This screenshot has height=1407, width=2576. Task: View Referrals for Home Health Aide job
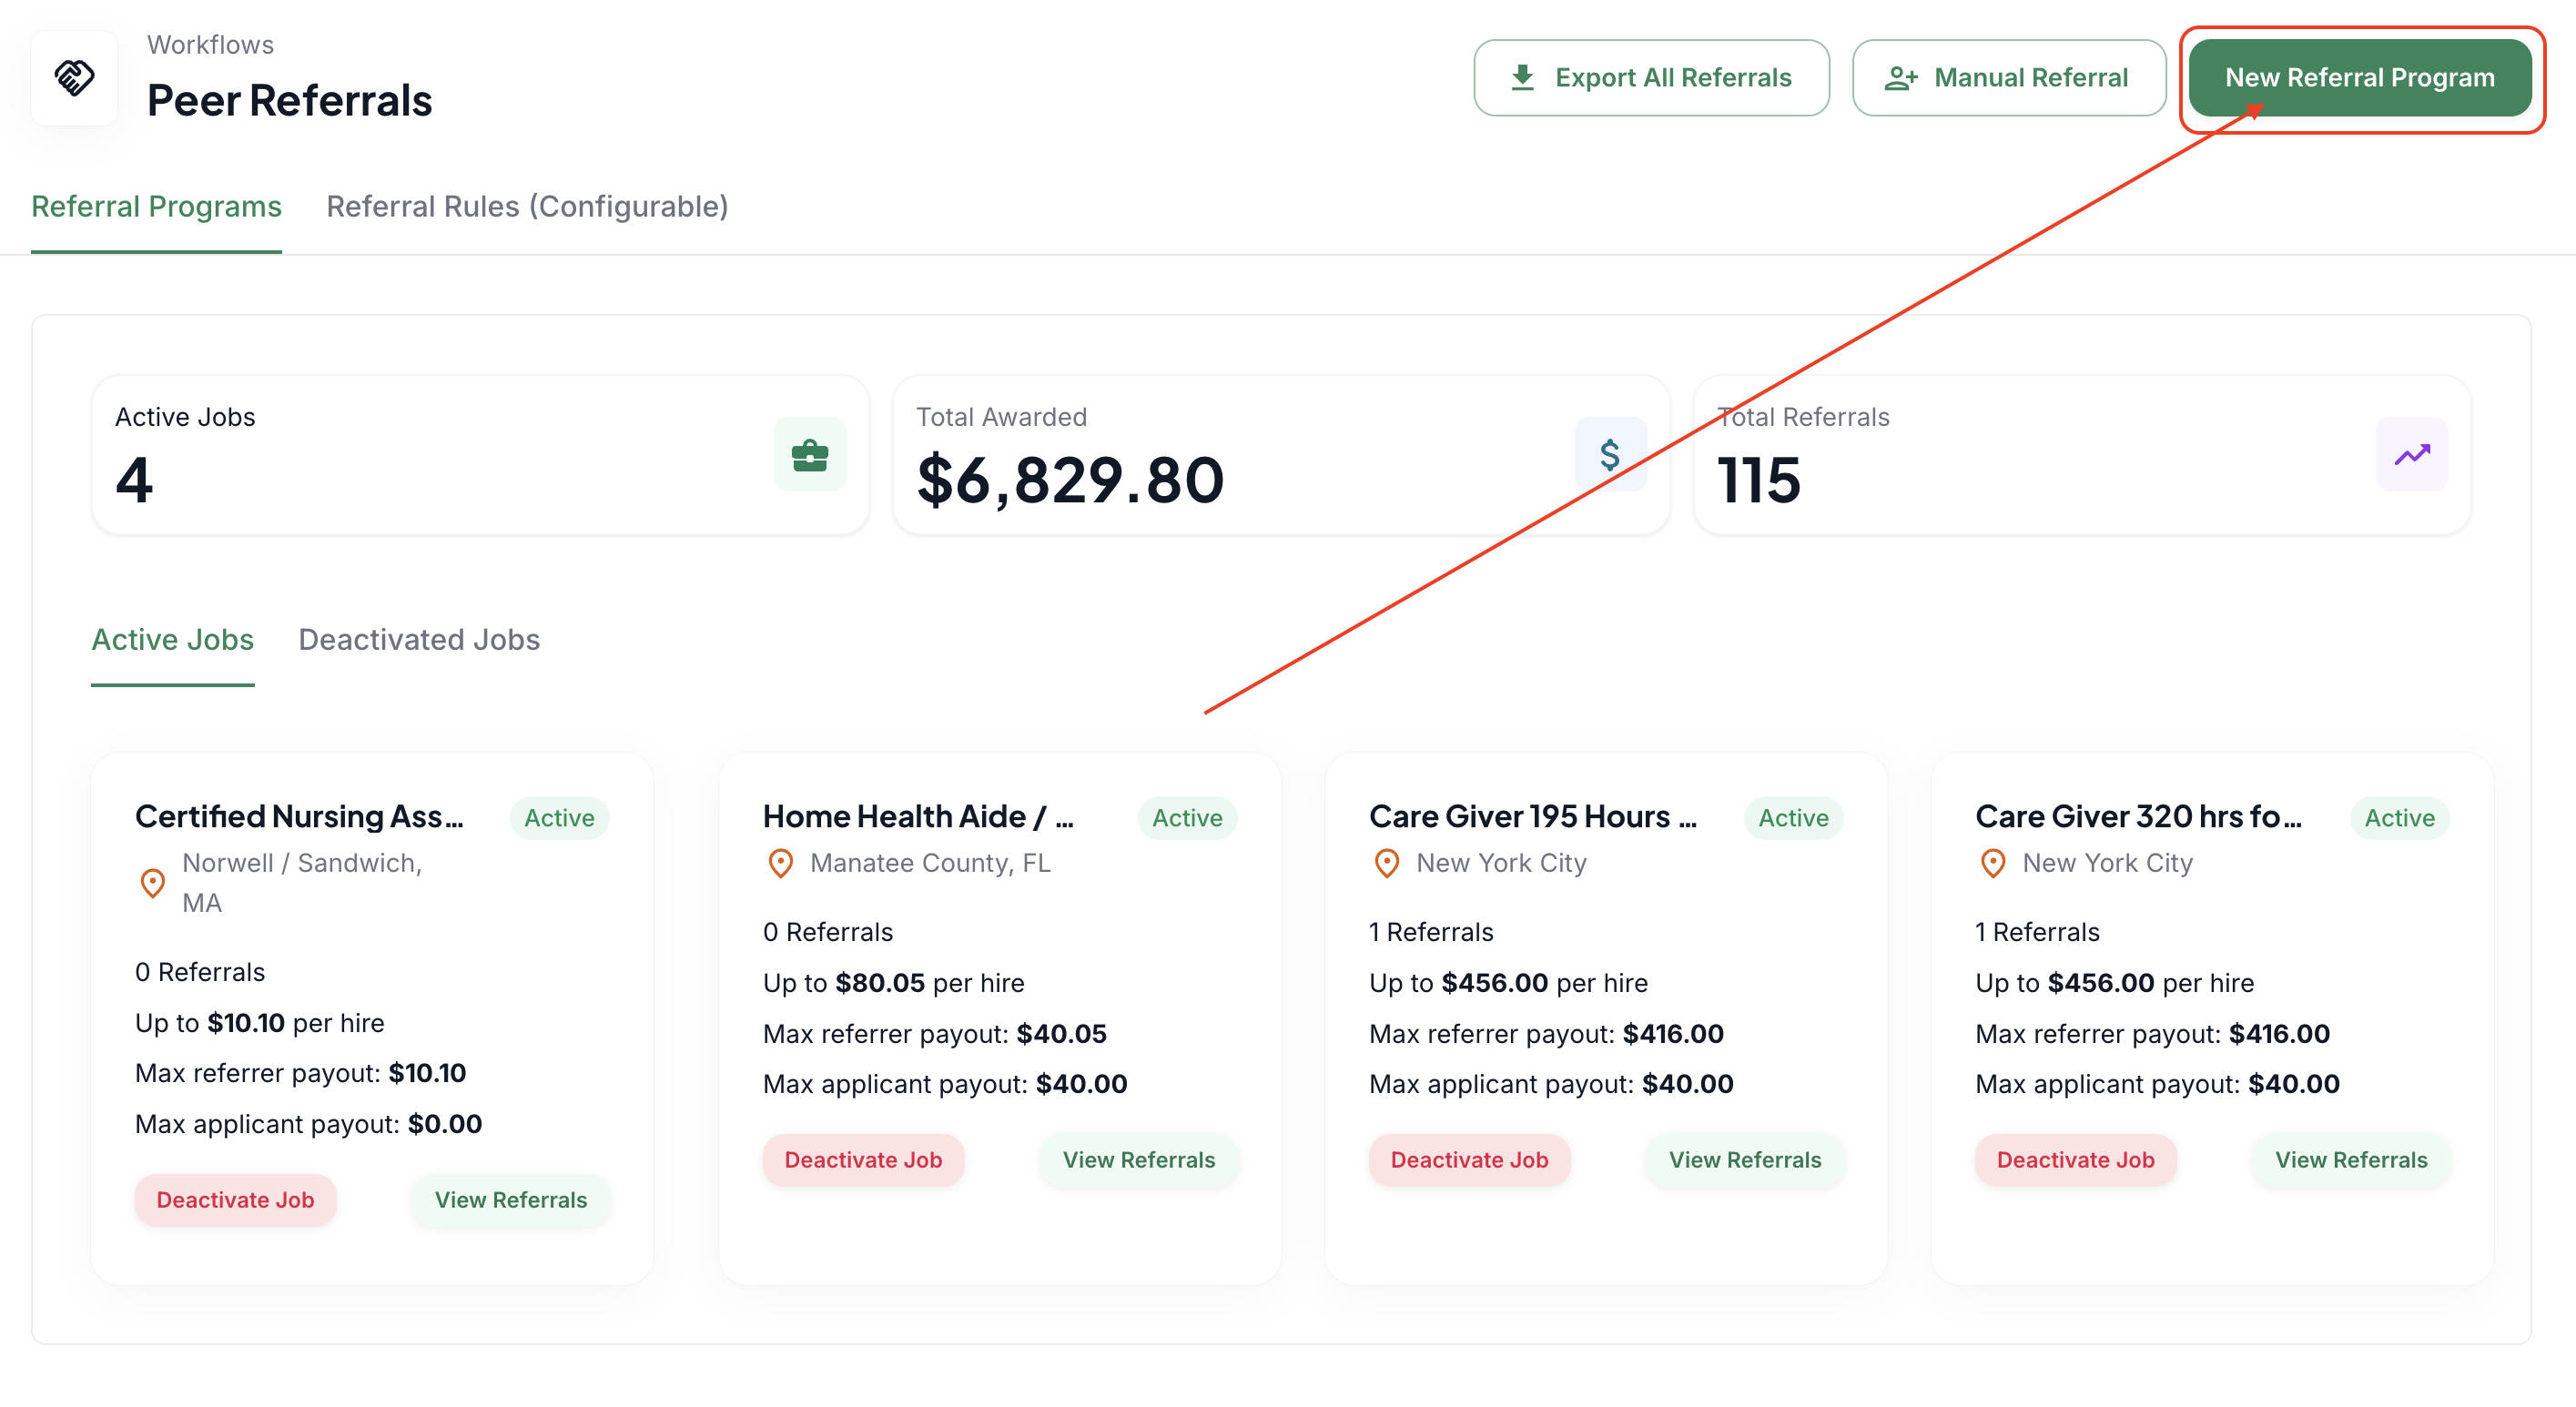tap(1138, 1160)
